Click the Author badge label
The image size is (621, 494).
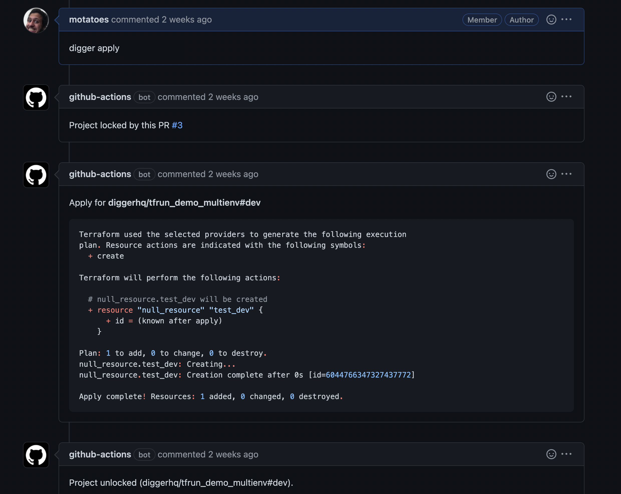point(521,20)
